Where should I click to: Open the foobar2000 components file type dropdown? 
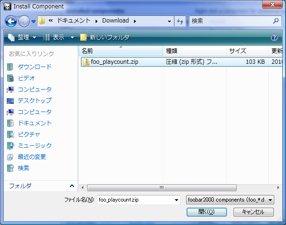pos(230,200)
